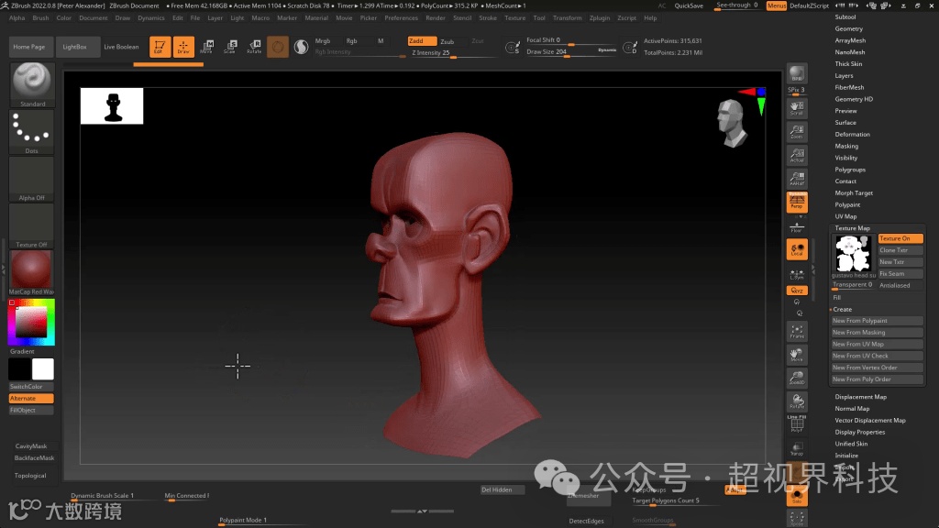
Task: Select the Rotate transform tool
Action: tap(254, 47)
